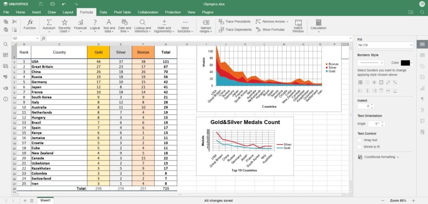Open the Date and time functions dropdown
Viewport: 428px width, 204px height.
click(x=125, y=26)
